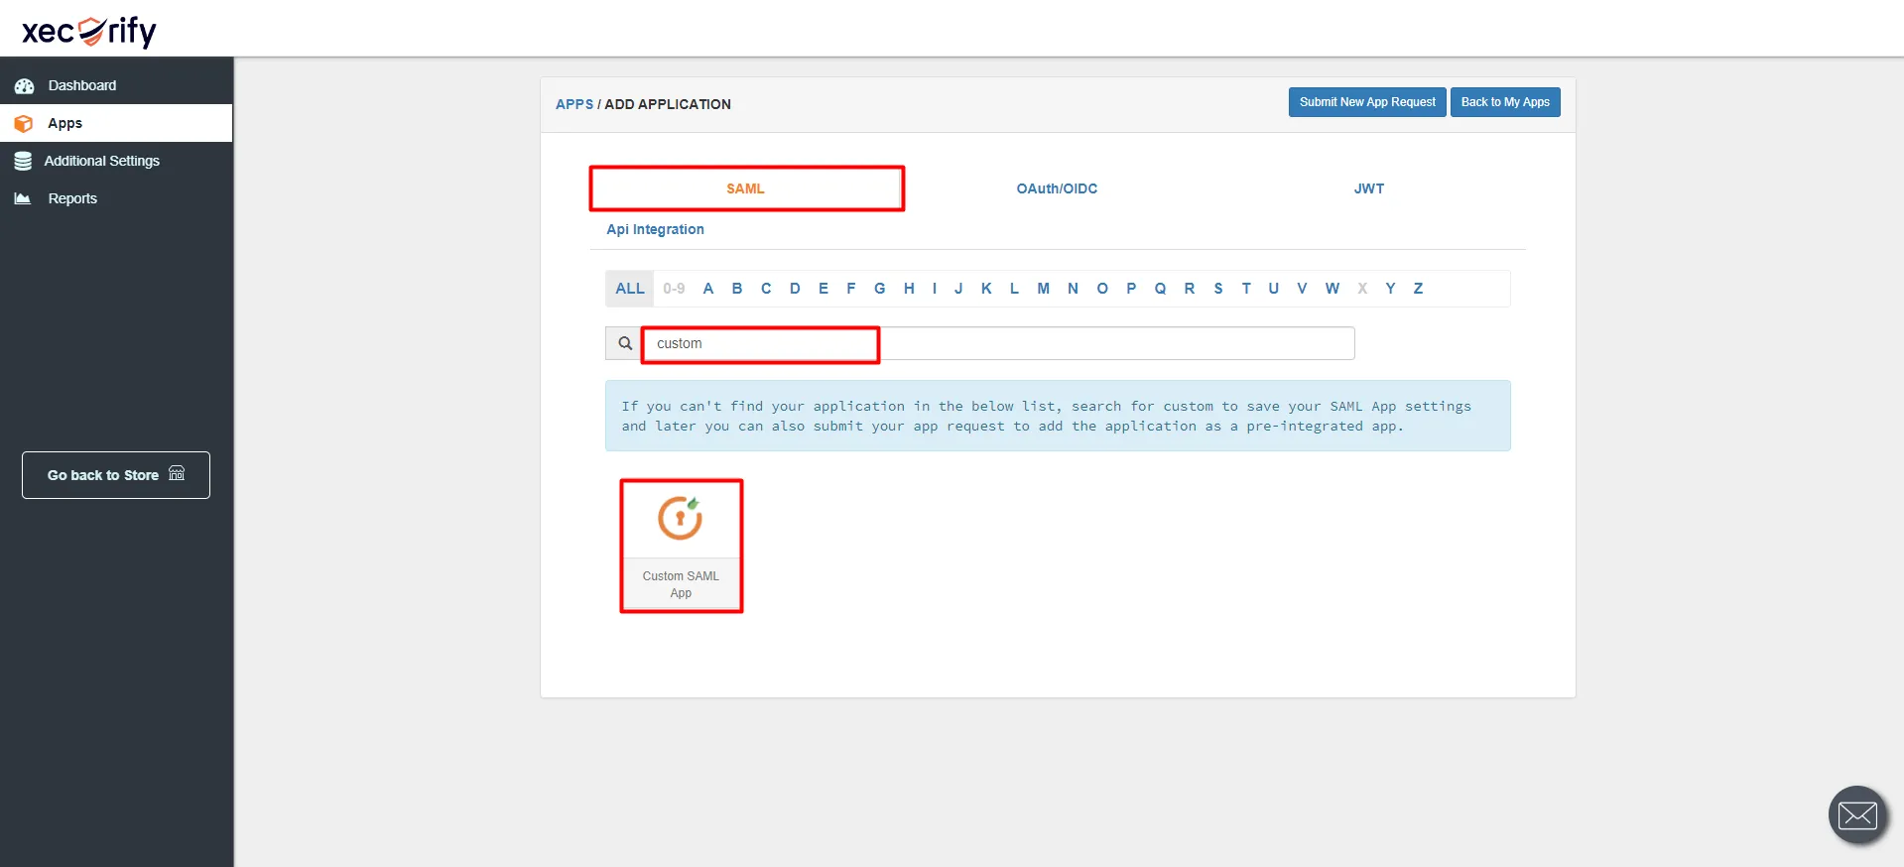
Task: Select the Custom SAML App tile
Action: (x=682, y=546)
